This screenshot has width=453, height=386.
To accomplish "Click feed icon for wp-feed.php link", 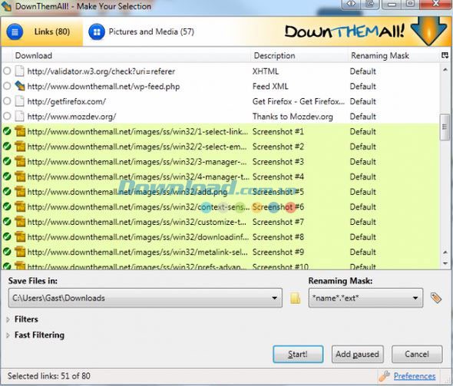I will 20,86.
